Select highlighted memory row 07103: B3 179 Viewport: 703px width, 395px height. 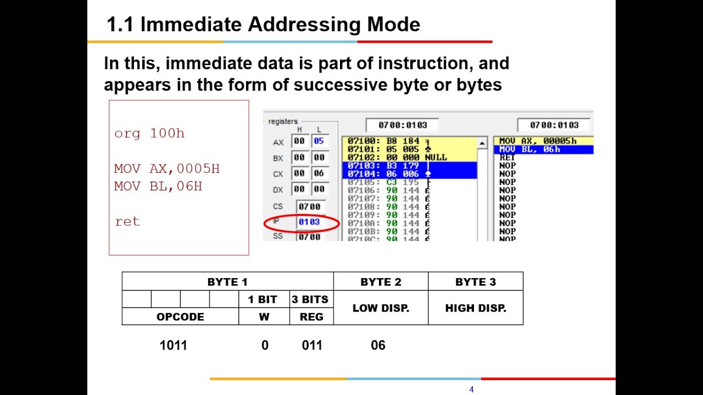click(x=409, y=166)
